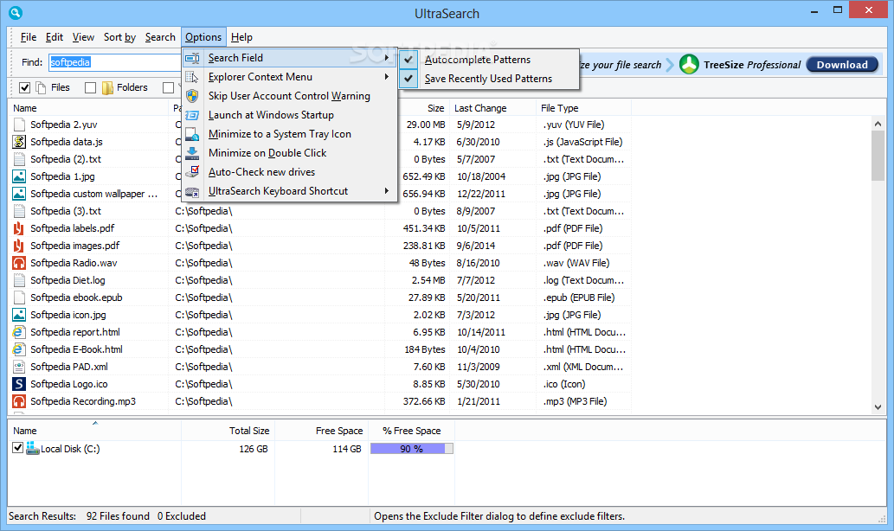The width and height of the screenshot is (894, 531).
Task: Click icon of Softpedia data.js
Action: coord(19,142)
